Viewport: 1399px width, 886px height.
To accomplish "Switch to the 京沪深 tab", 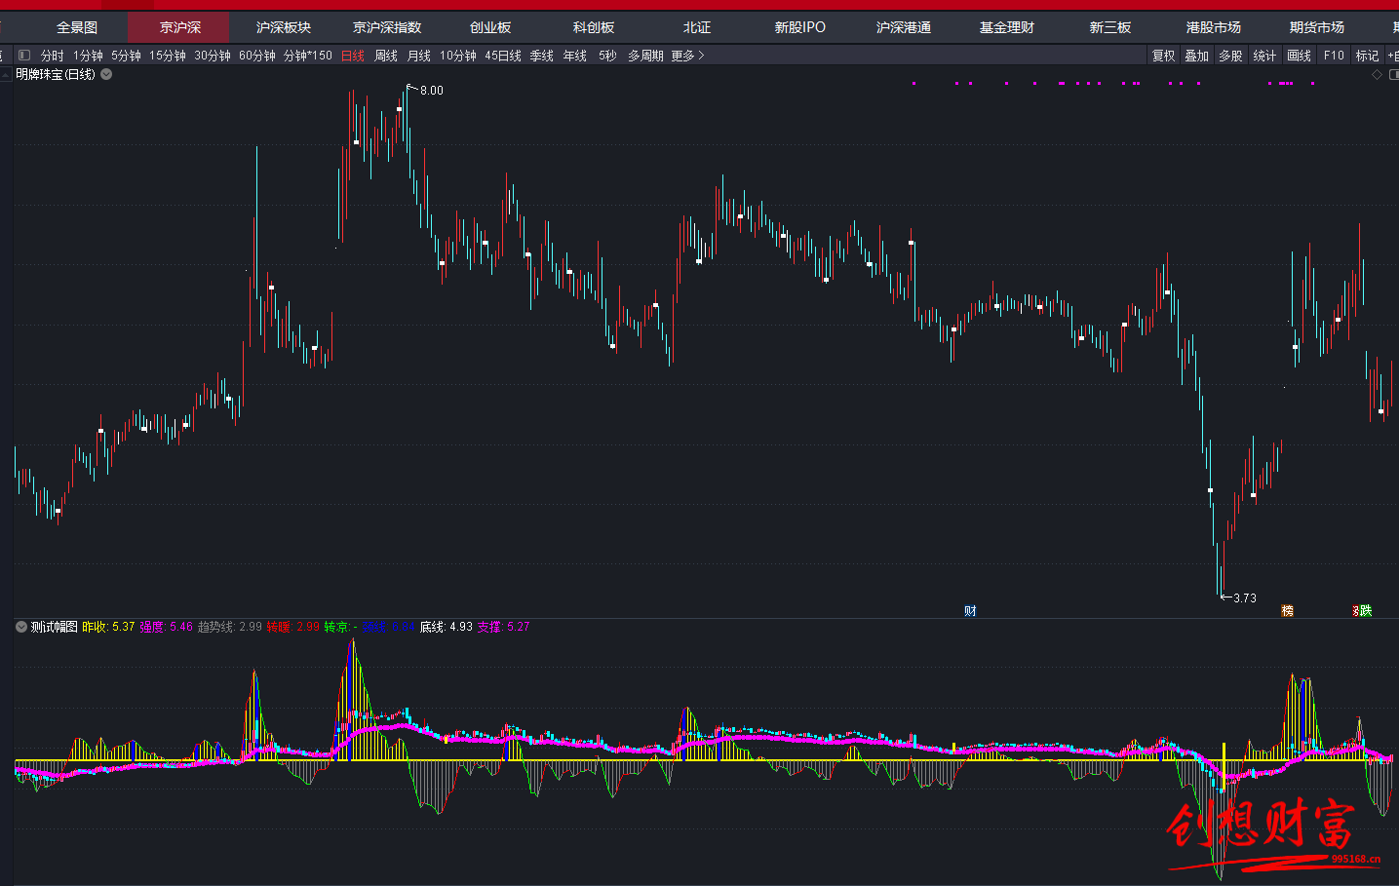I will pos(180,27).
